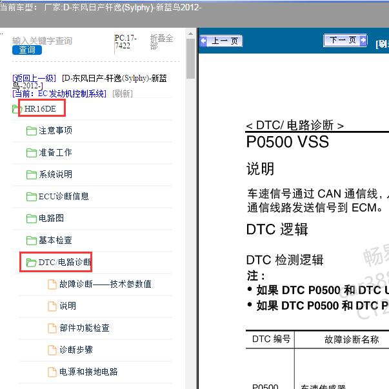Screen dimensions: 389x389
Task: Select the HR16DE tree item
Action: [40, 108]
